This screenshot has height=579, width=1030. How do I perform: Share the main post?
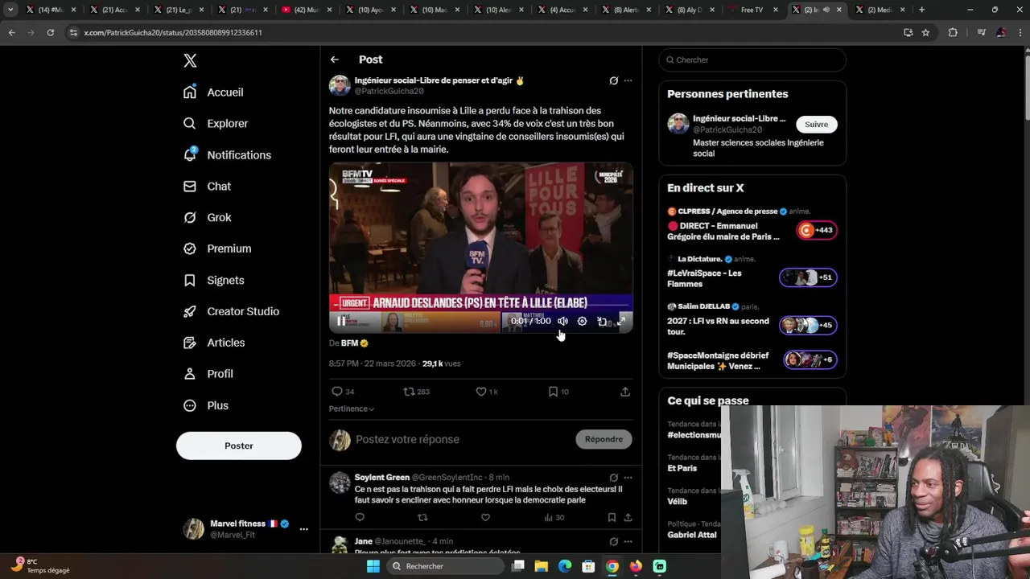pyautogui.click(x=625, y=392)
